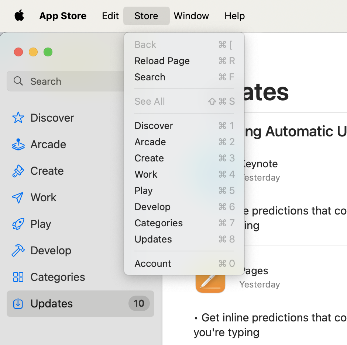Open the Help menu
Image resolution: width=347 pixels, height=345 pixels.
coord(234,16)
